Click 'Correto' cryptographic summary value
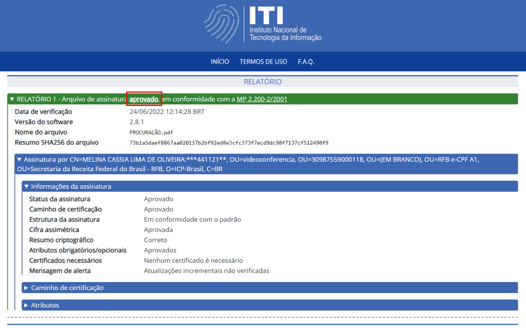This screenshot has height=328, width=526. [155, 240]
